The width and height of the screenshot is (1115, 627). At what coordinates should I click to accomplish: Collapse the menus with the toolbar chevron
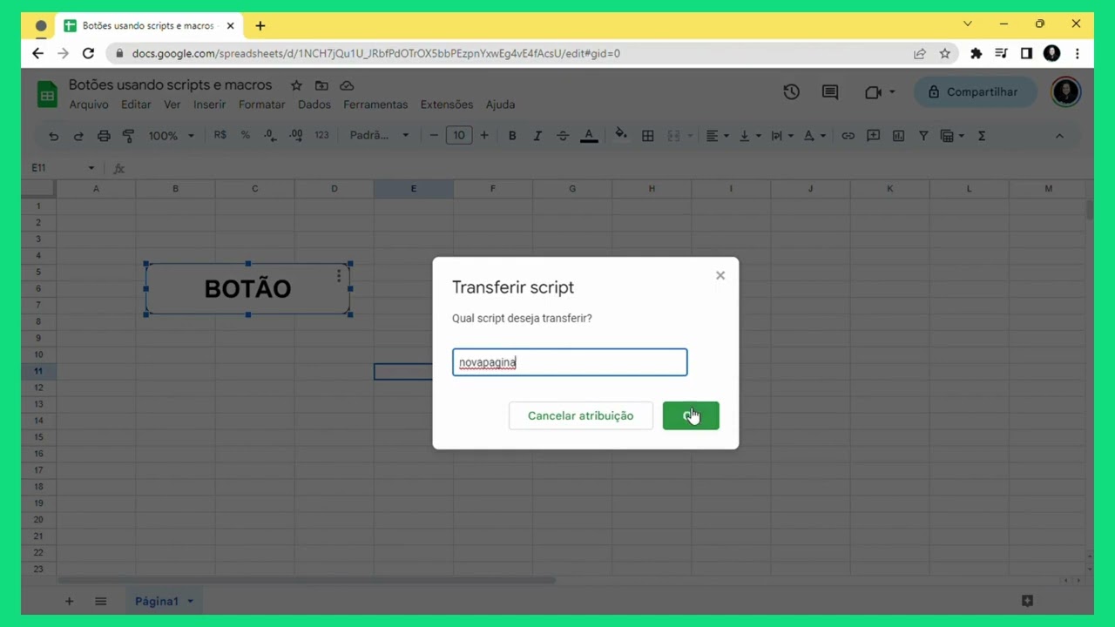(1059, 136)
